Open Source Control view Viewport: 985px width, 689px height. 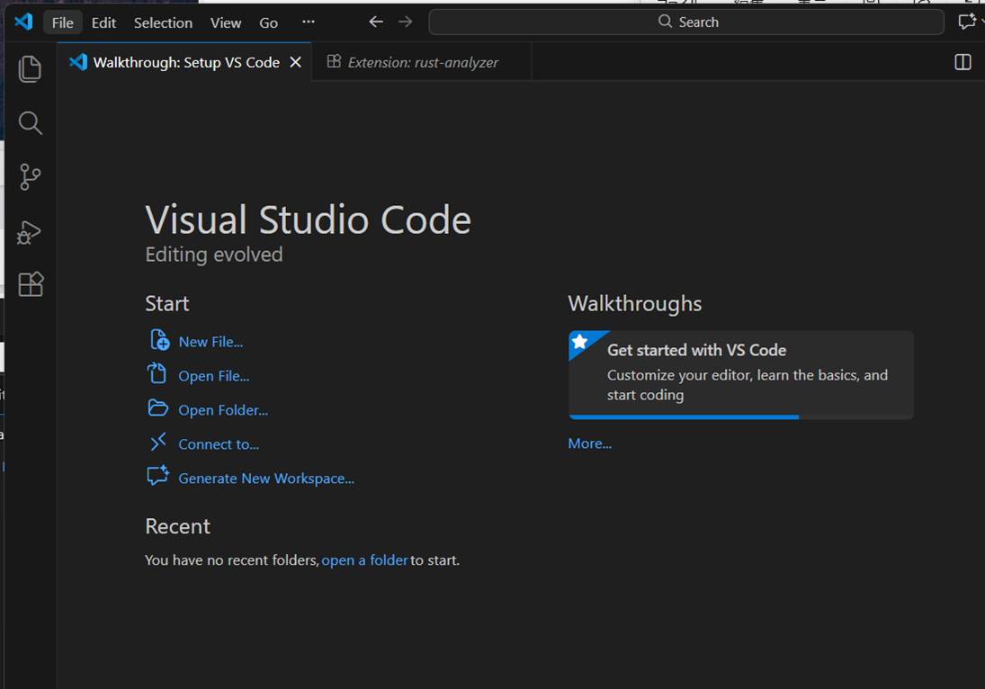click(31, 177)
